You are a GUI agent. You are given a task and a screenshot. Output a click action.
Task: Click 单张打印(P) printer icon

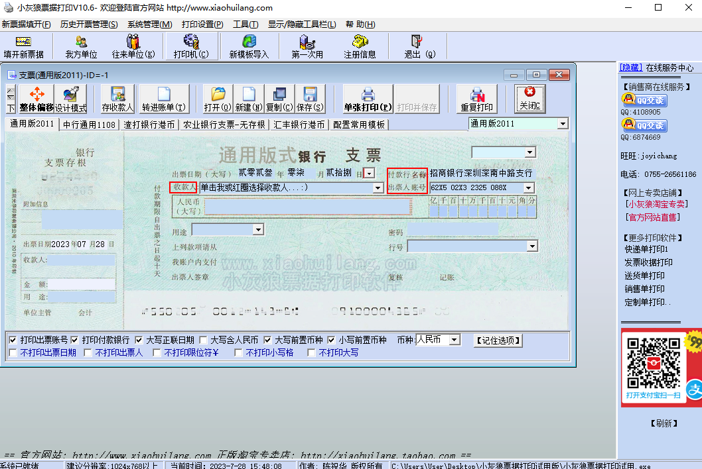point(368,99)
